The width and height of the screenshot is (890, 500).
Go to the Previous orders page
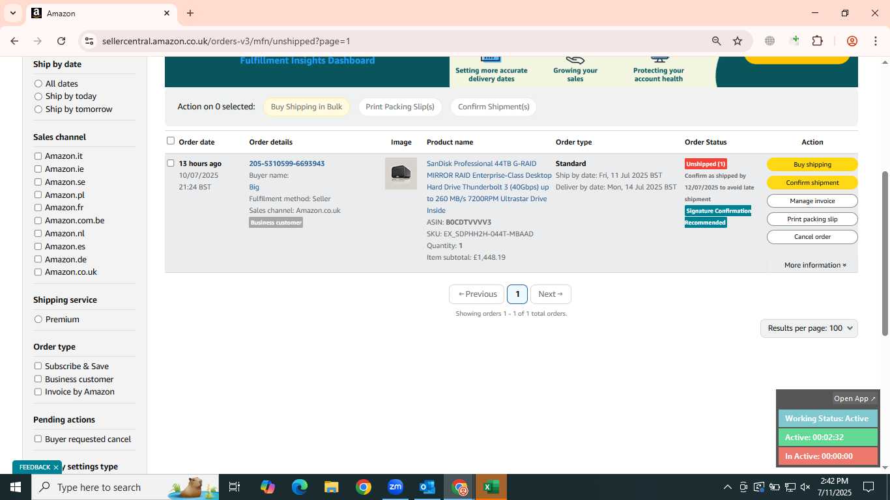click(x=477, y=294)
